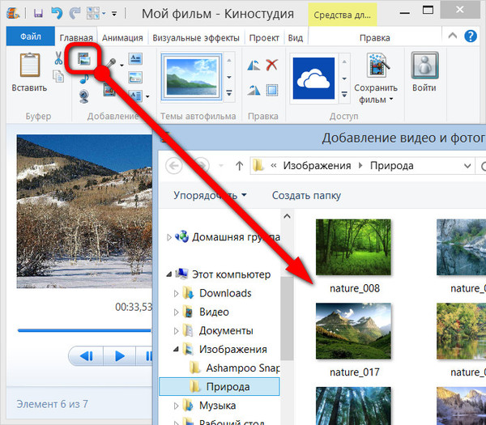
Task: Expand the Музыка folder tree node
Action: pyautogui.click(x=177, y=405)
